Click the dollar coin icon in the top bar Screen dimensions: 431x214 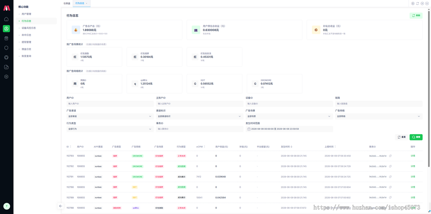(x=413, y=3)
